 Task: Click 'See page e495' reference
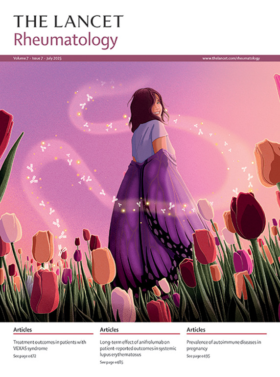tap(198, 356)
